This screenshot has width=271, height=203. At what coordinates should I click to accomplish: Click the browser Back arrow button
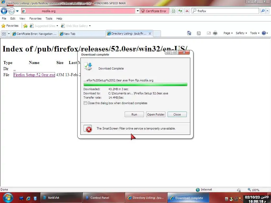pos(4,11)
